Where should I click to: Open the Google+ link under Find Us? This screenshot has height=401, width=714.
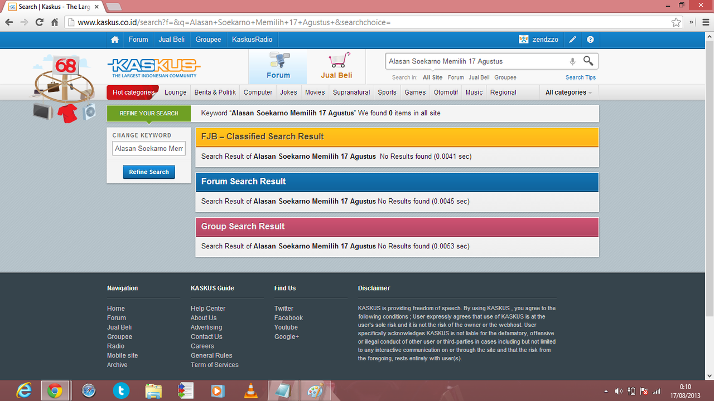click(287, 337)
